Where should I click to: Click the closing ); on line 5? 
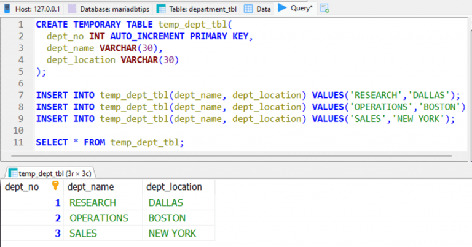point(41,72)
